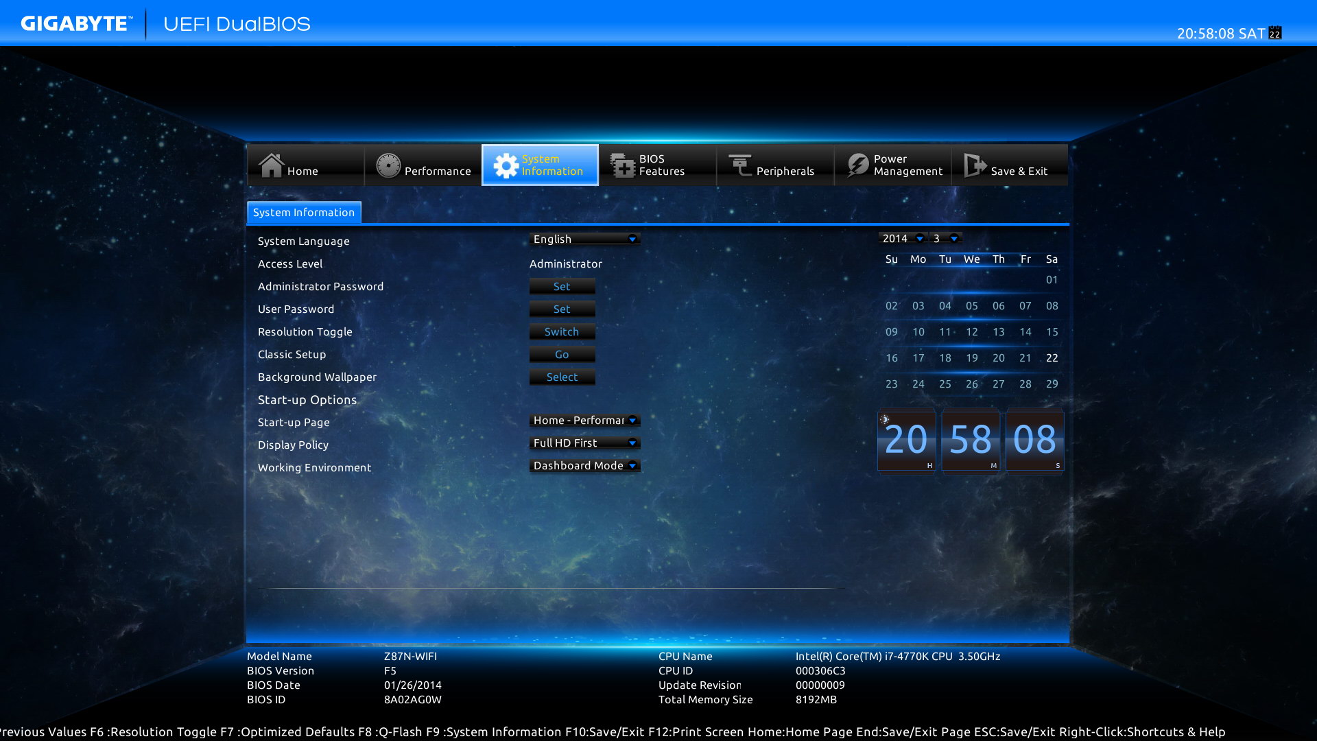The image size is (1317, 741).
Task: Click the Start-up Options heading
Action: point(307,399)
